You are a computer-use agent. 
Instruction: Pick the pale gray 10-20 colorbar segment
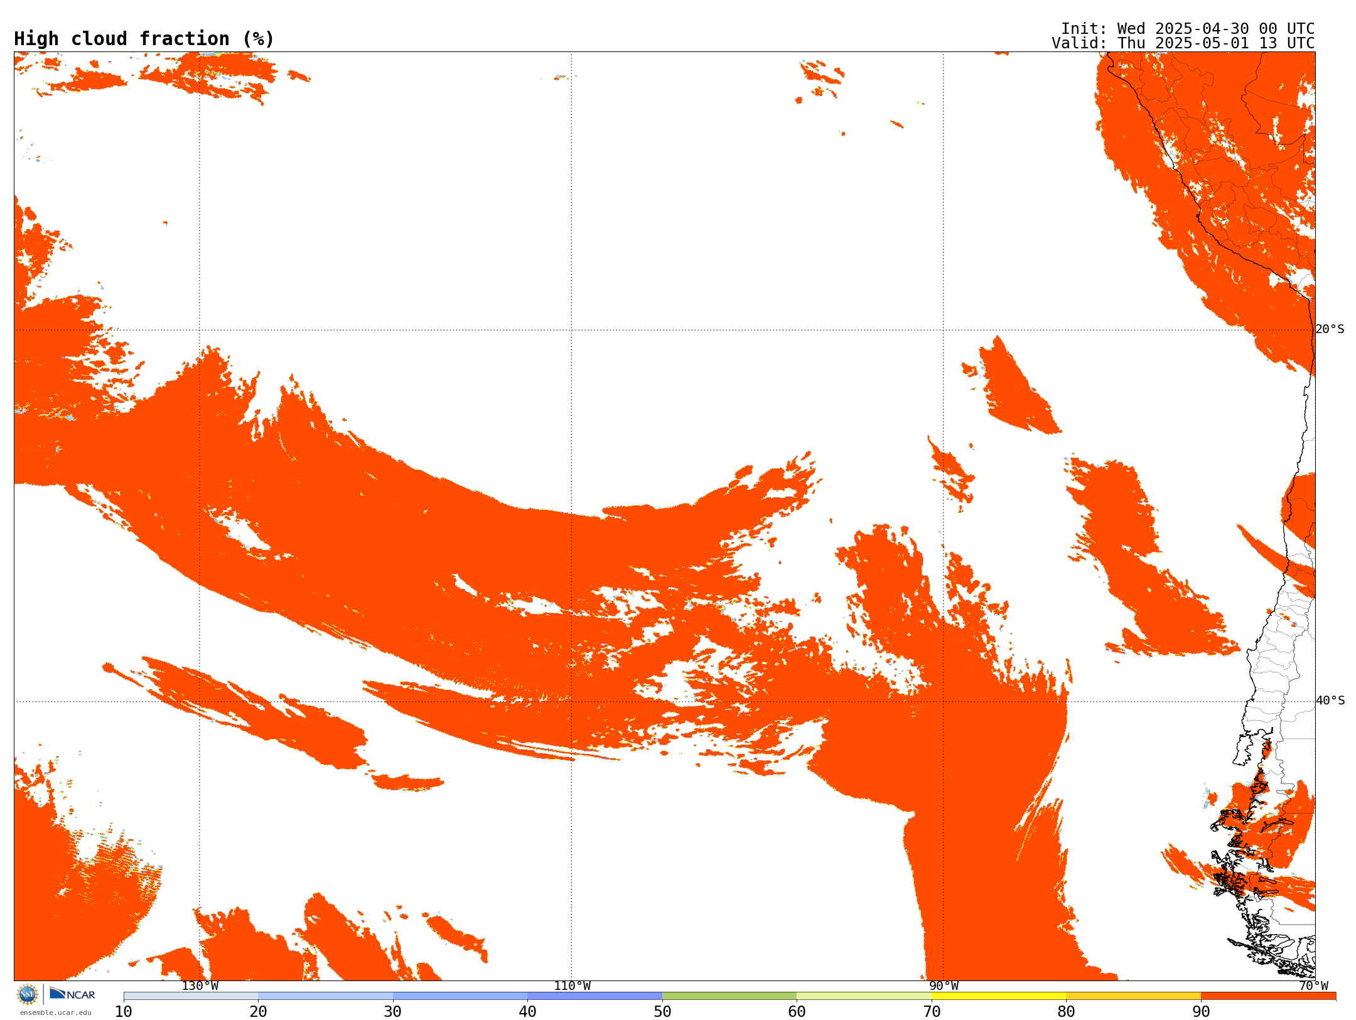point(191,996)
